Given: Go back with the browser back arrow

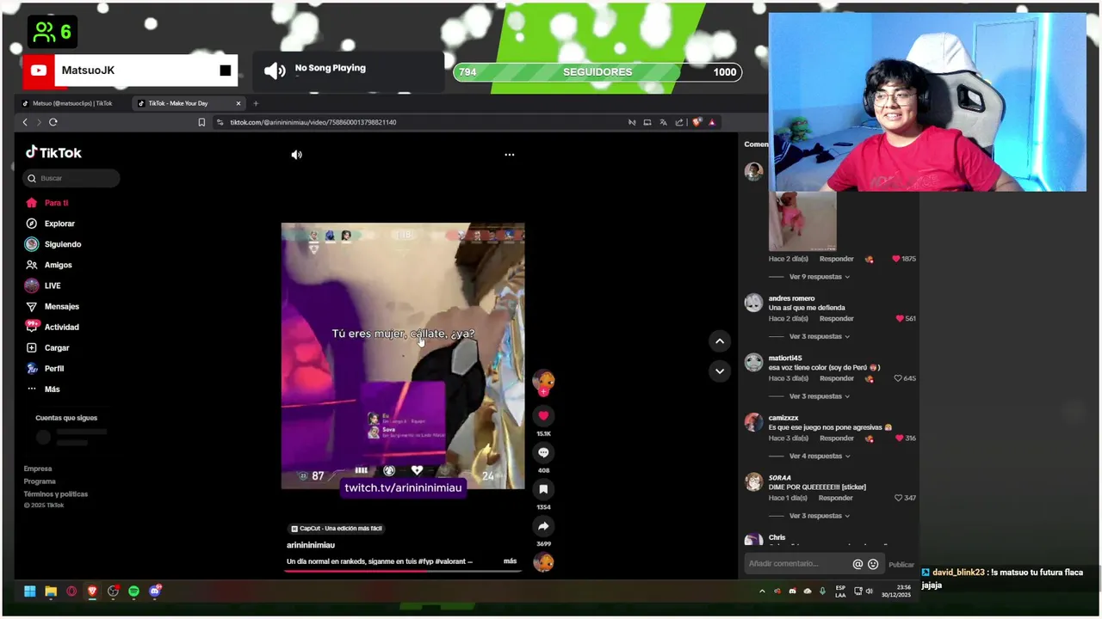Looking at the screenshot, I should 25,122.
